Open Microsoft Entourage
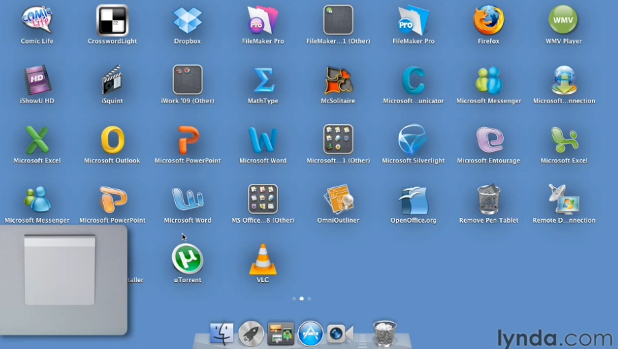Screen dimensions: 618x349 (489, 140)
